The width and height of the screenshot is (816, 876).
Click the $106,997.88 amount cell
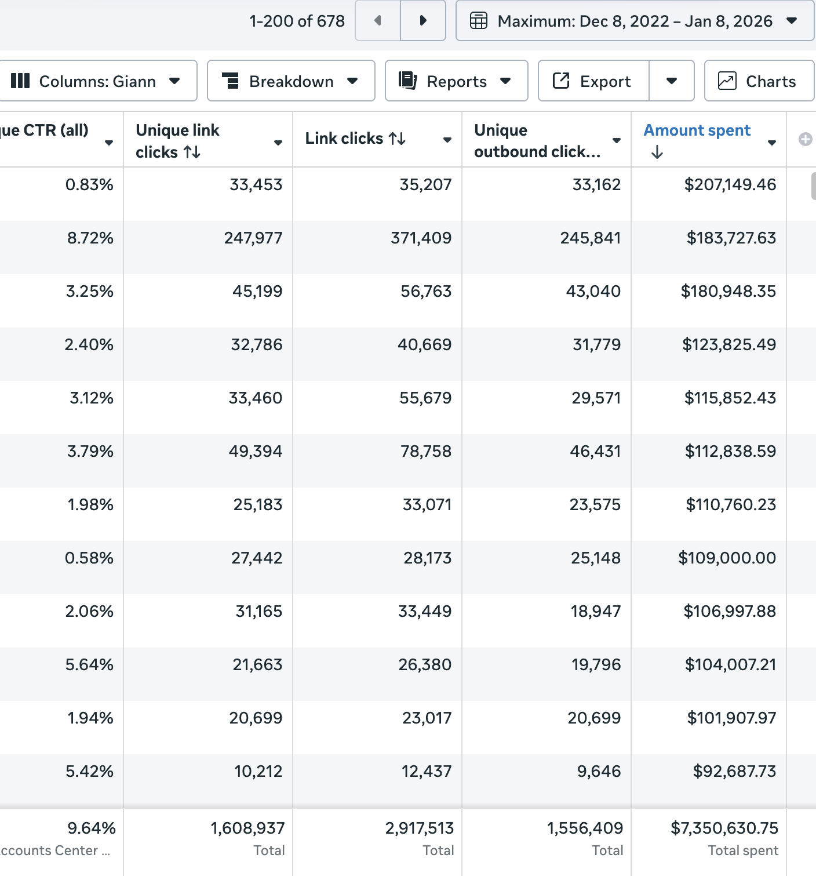[730, 612]
